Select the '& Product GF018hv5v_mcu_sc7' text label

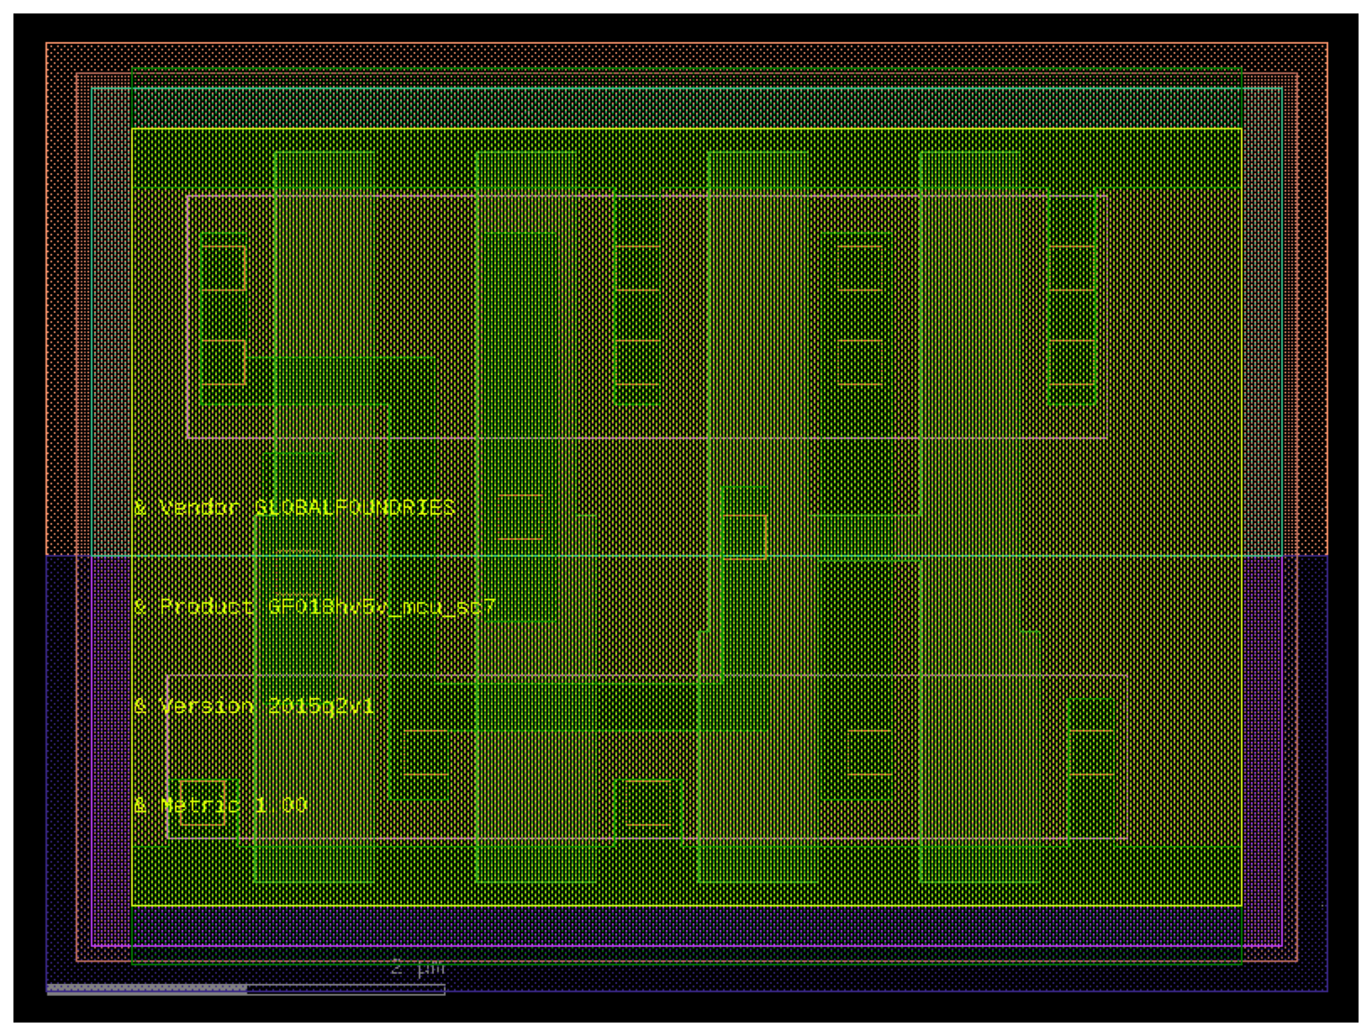click(314, 607)
